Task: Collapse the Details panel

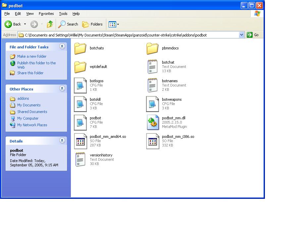Action: coord(62,141)
